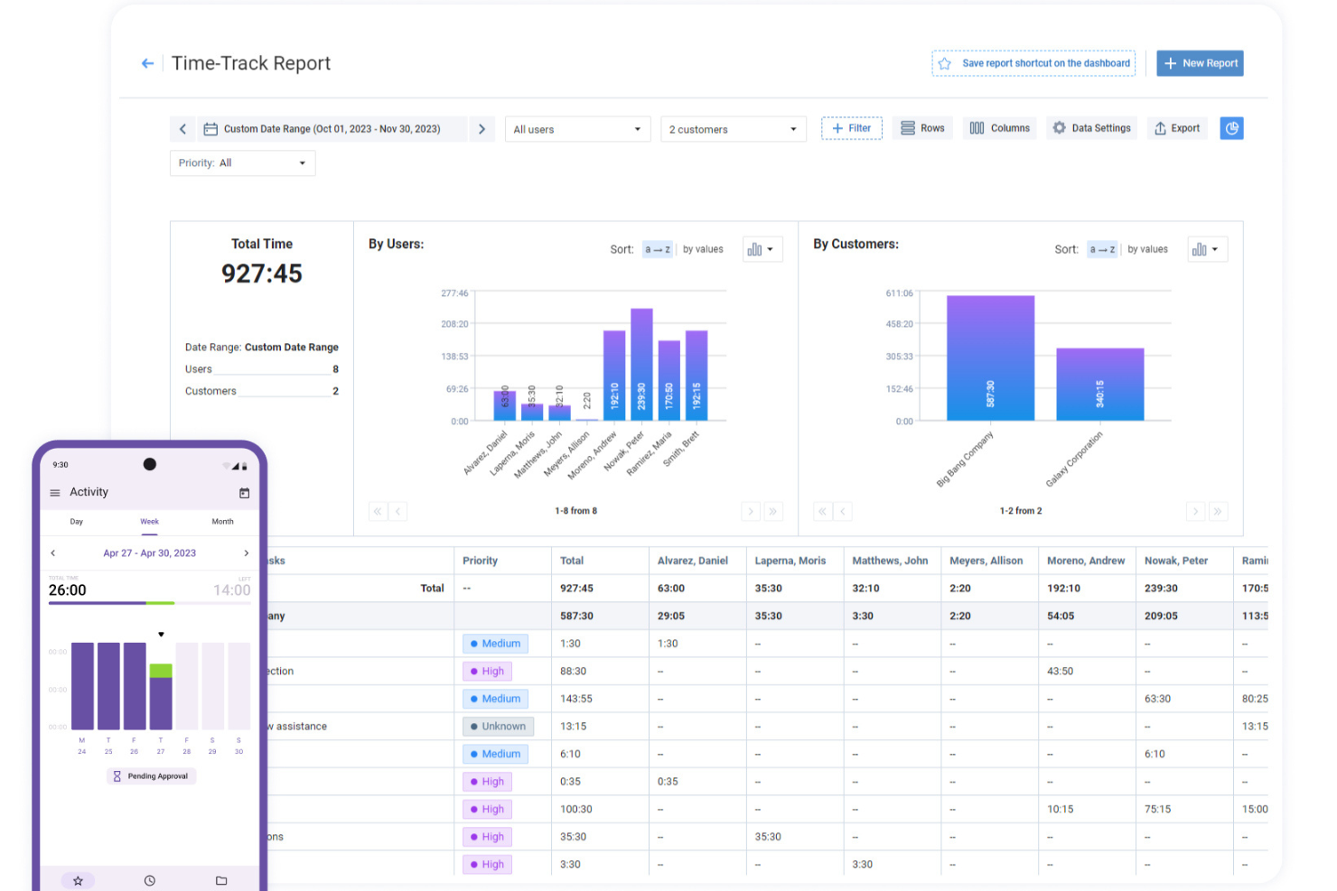This screenshot has height=891, width=1337.
Task: Tap the folder icon in mobile bottom bar
Action: point(221,880)
